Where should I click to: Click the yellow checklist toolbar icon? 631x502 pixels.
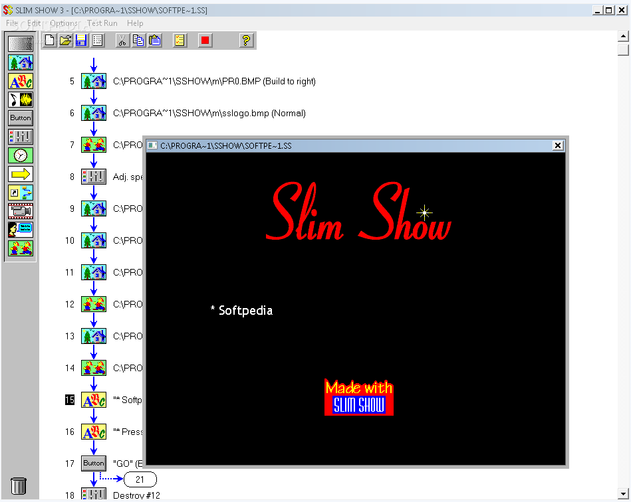click(x=180, y=41)
